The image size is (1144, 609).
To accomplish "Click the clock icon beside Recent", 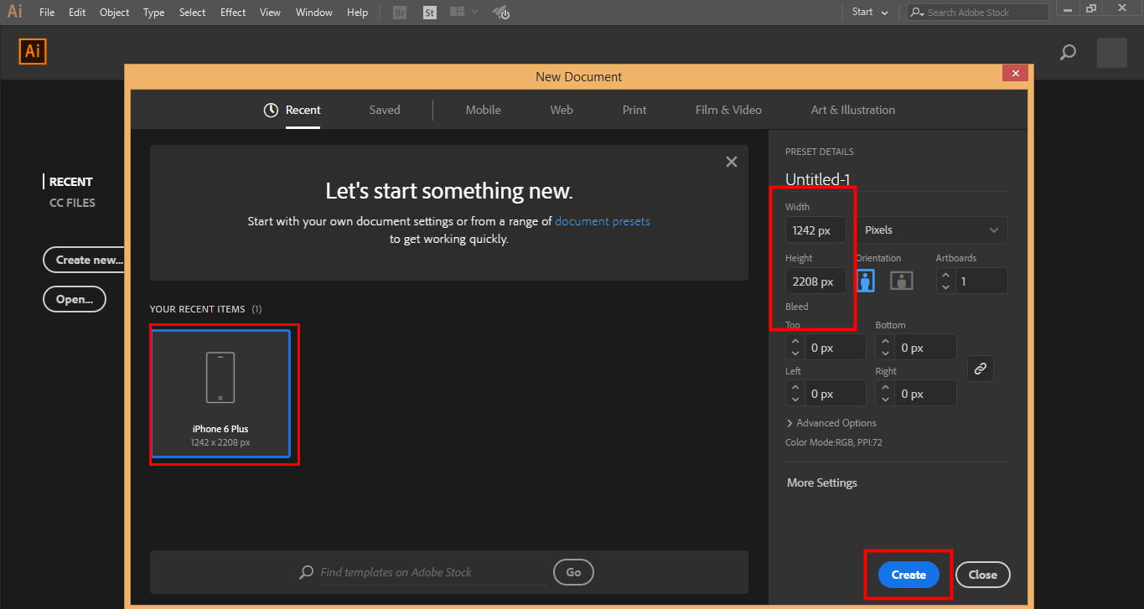I will tap(271, 109).
